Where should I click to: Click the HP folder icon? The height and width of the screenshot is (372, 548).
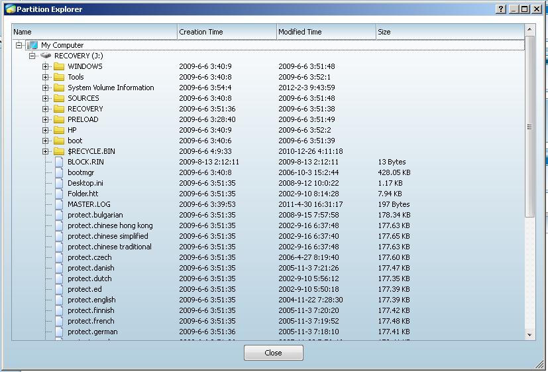coord(59,130)
